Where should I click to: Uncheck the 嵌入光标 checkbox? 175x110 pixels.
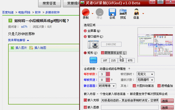pyautogui.click(x=85, y=100)
